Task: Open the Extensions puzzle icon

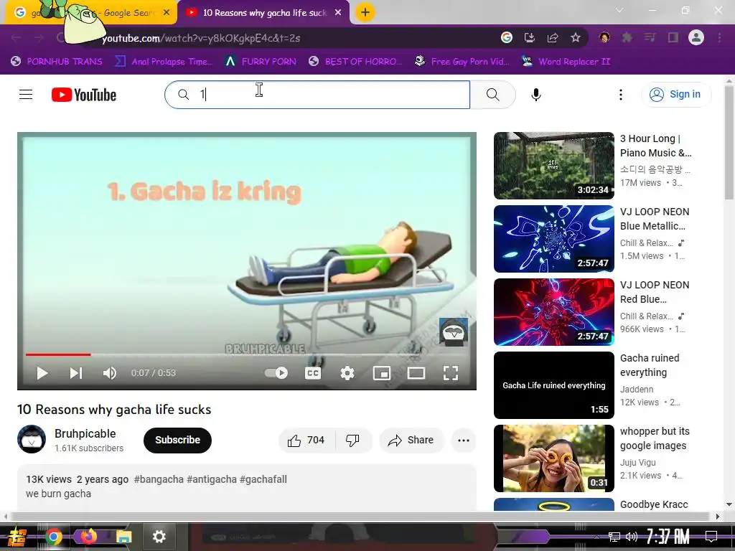Action: pos(627,37)
